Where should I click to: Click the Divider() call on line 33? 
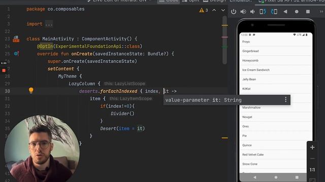tap(122, 113)
